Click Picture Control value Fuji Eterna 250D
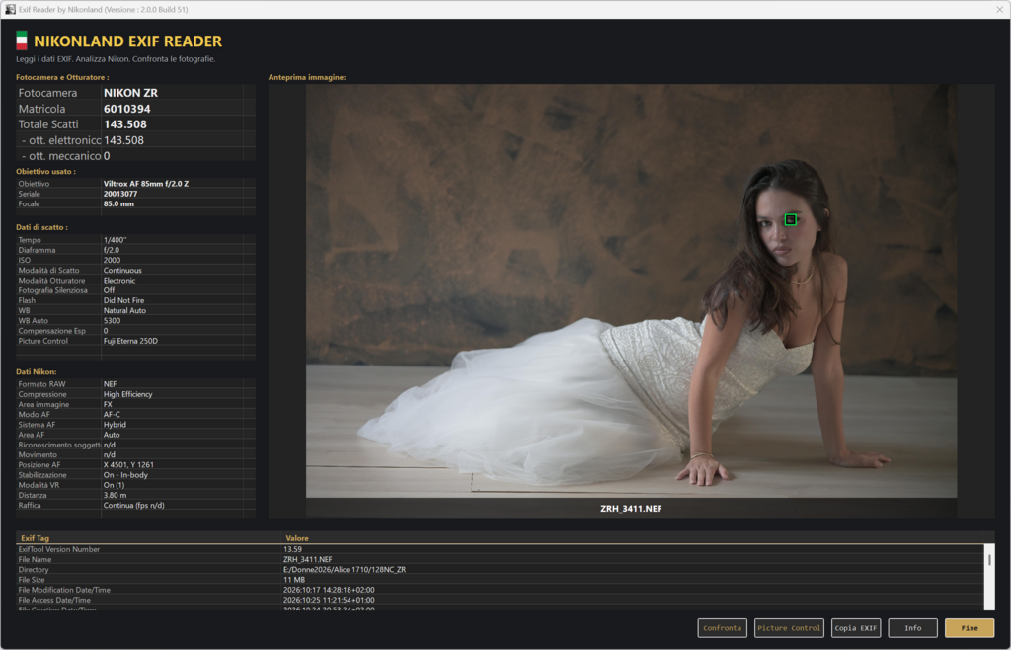Screen dimensions: 1011x650 click(x=130, y=341)
